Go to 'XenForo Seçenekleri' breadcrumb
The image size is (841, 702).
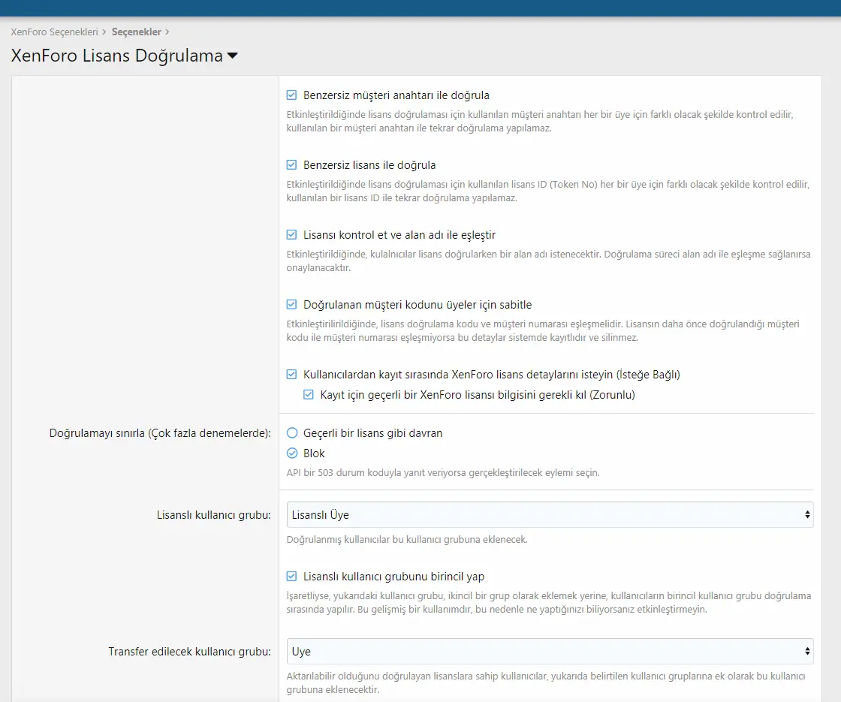point(54,32)
